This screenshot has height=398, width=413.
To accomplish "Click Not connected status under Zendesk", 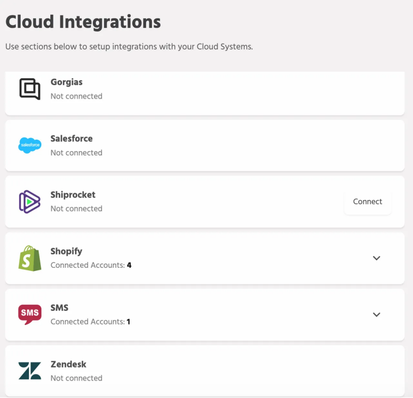I will point(76,378).
